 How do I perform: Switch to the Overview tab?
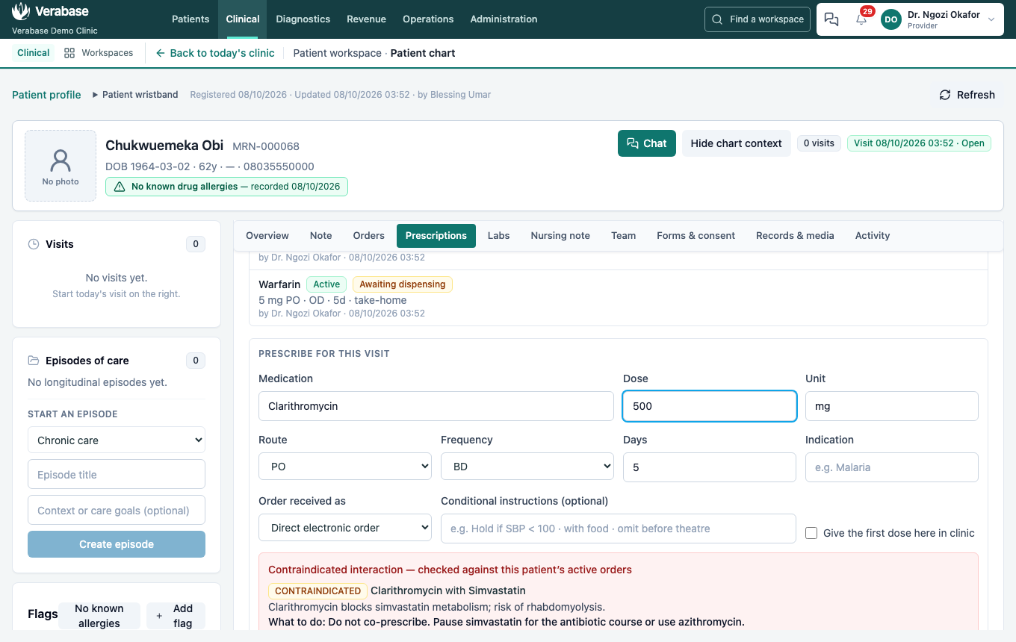pos(267,236)
